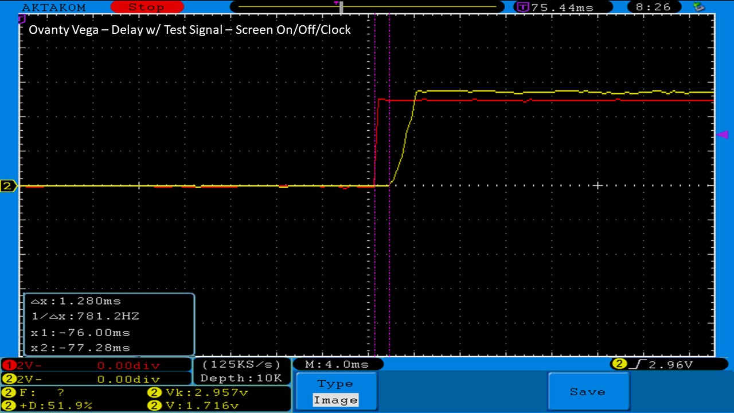
Task: Click the red Stop status indicator
Action: [x=146, y=7]
